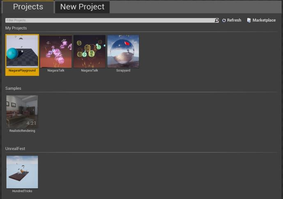This screenshot has width=283, height=199.
Task: Click the RealisticRendering name label
Action: (x=22, y=131)
